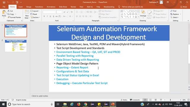Insert a New Slide
The height and width of the screenshot is (107, 190).
[27, 14]
